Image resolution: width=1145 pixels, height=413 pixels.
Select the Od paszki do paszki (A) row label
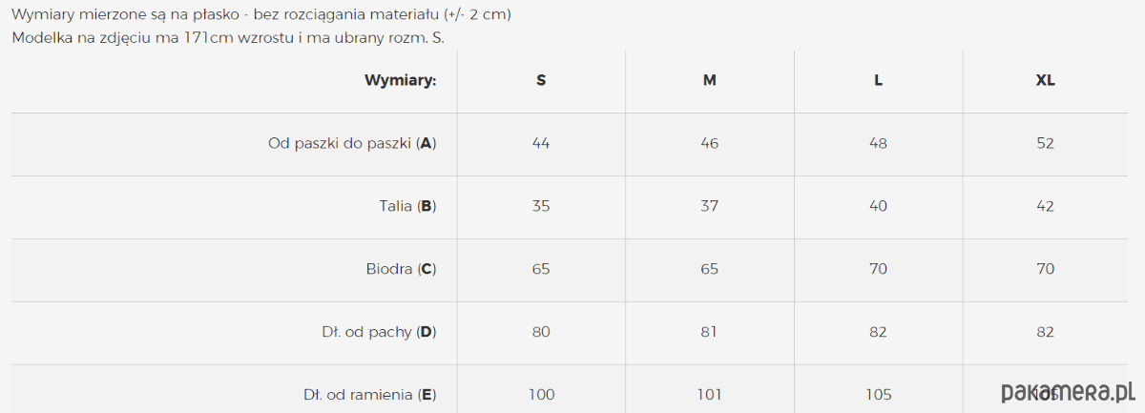click(352, 144)
